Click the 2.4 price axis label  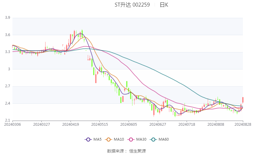(7, 103)
